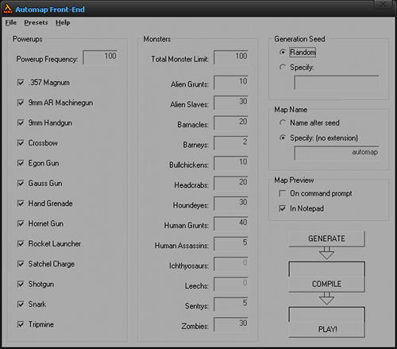Click the Total Monster Limit field
The image size is (397, 349).
click(231, 57)
